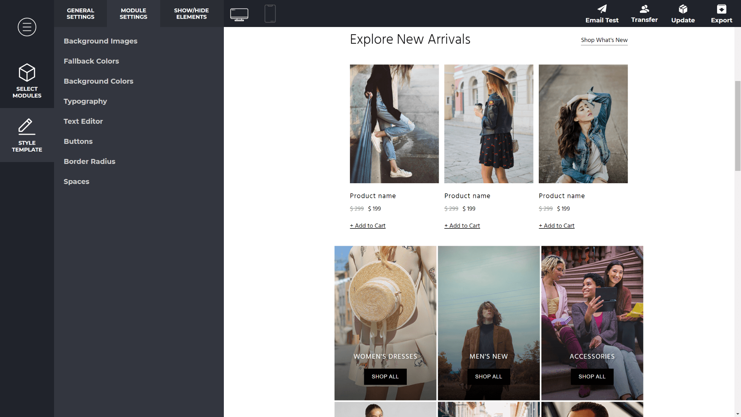Select first product photo with jeans
This screenshot has width=741, height=417.
(394, 124)
